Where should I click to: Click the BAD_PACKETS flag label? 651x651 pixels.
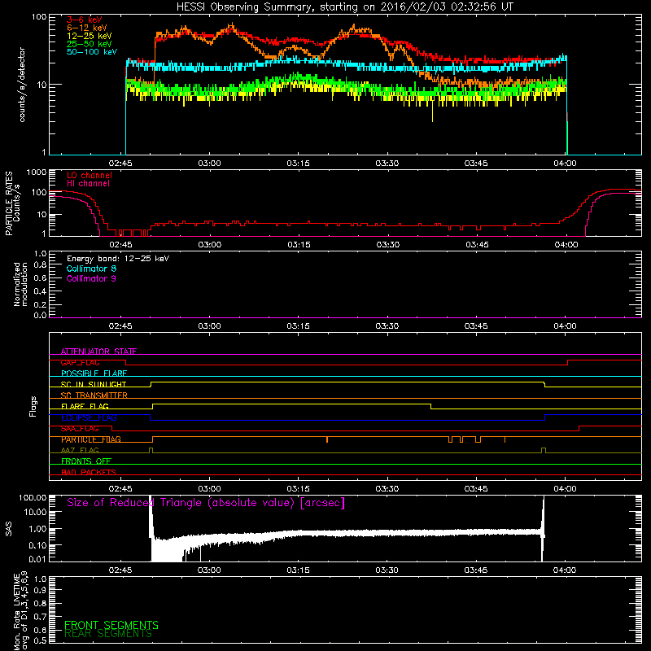(89, 472)
